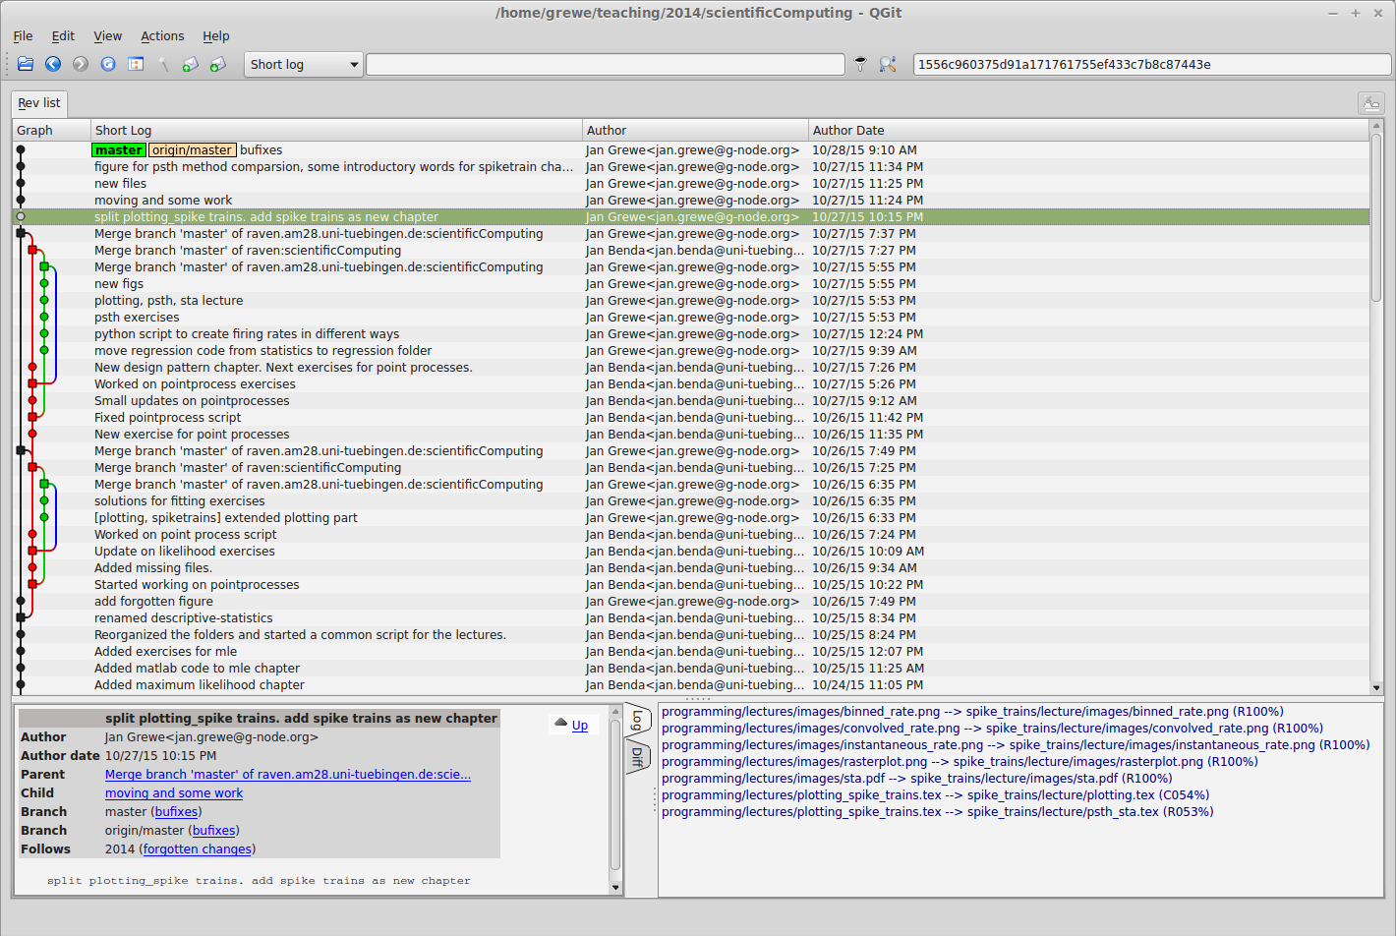Click the image icon at top right of Rev list

click(1370, 103)
